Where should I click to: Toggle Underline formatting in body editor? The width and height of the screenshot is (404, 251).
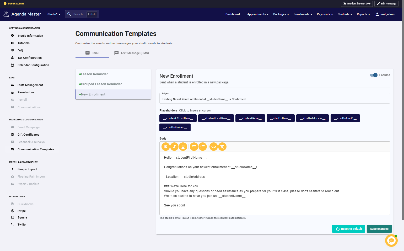click(183, 147)
